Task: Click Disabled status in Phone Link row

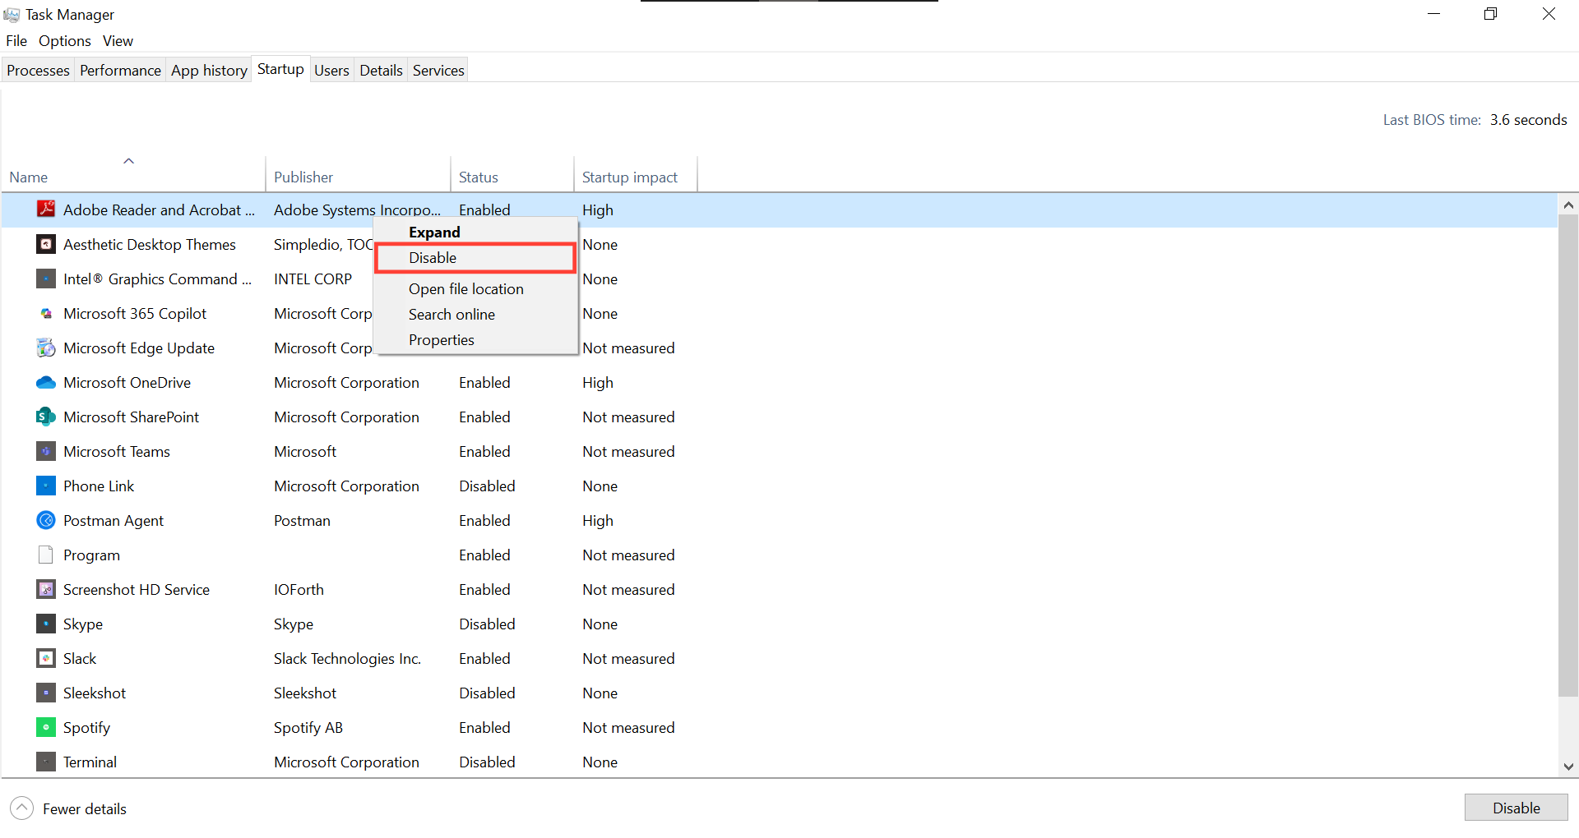Action: click(x=487, y=486)
